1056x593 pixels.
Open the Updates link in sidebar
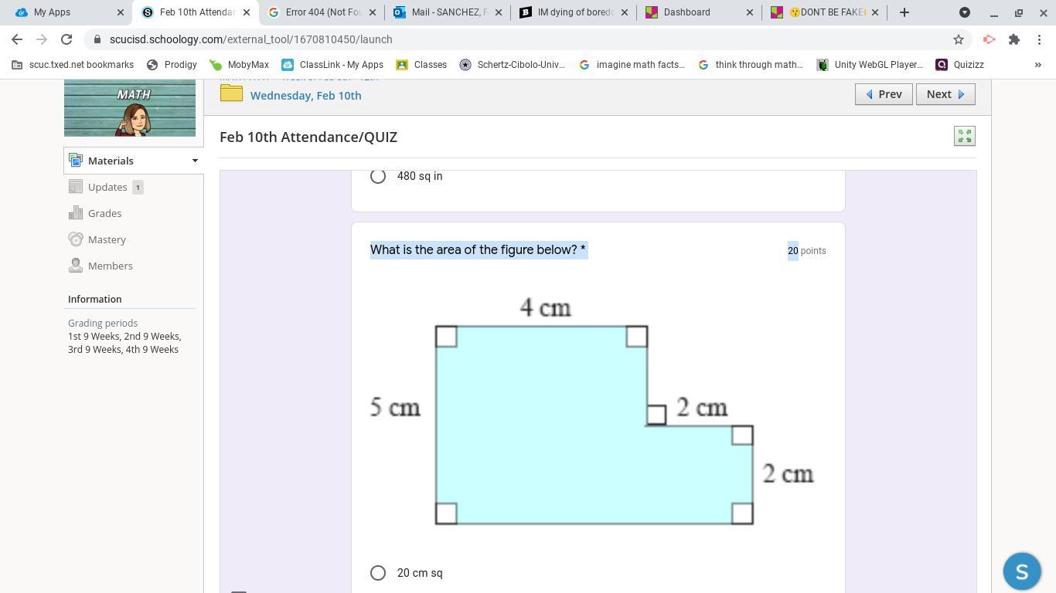(x=107, y=187)
